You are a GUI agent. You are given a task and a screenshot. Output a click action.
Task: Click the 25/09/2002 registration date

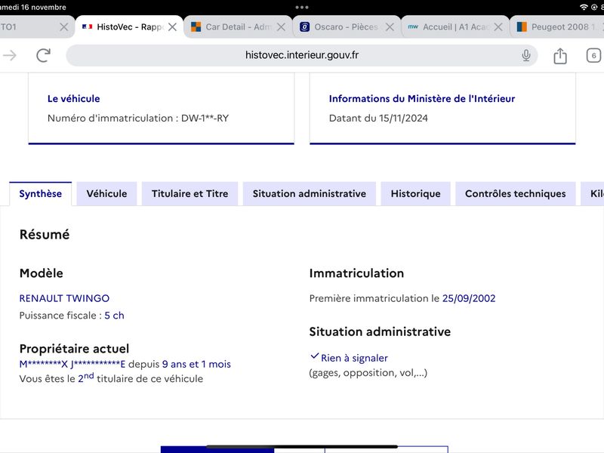pyautogui.click(x=469, y=298)
